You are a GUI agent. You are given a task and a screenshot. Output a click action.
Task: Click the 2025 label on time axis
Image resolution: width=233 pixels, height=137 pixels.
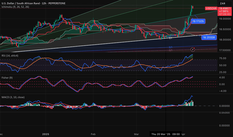45,134
